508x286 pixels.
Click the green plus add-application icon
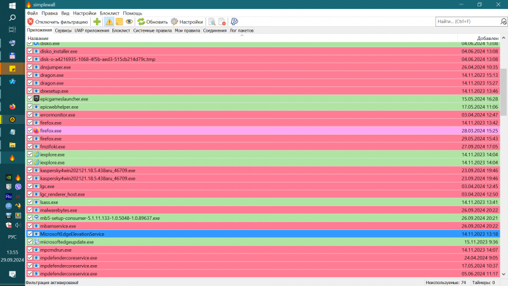(97, 22)
